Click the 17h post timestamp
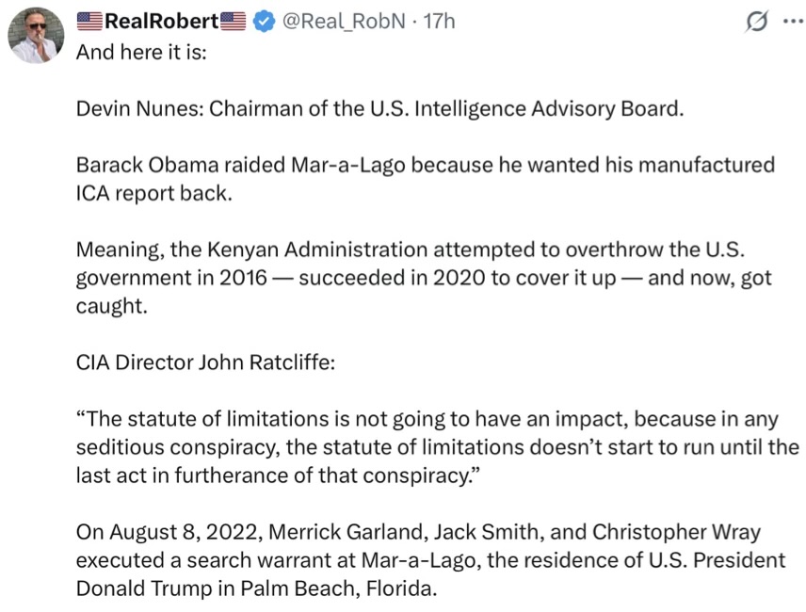 [x=439, y=21]
